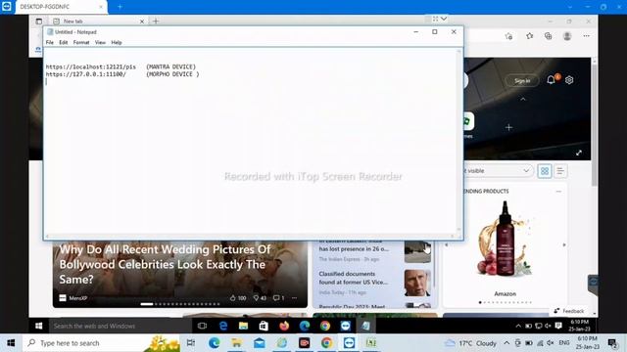
Task: Click the (MORPHO DEVICE) text in Notepad
Action: coord(172,74)
